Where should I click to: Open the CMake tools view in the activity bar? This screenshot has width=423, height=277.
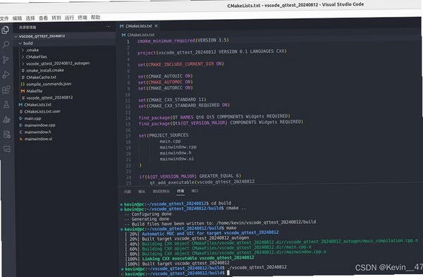pos(6,119)
